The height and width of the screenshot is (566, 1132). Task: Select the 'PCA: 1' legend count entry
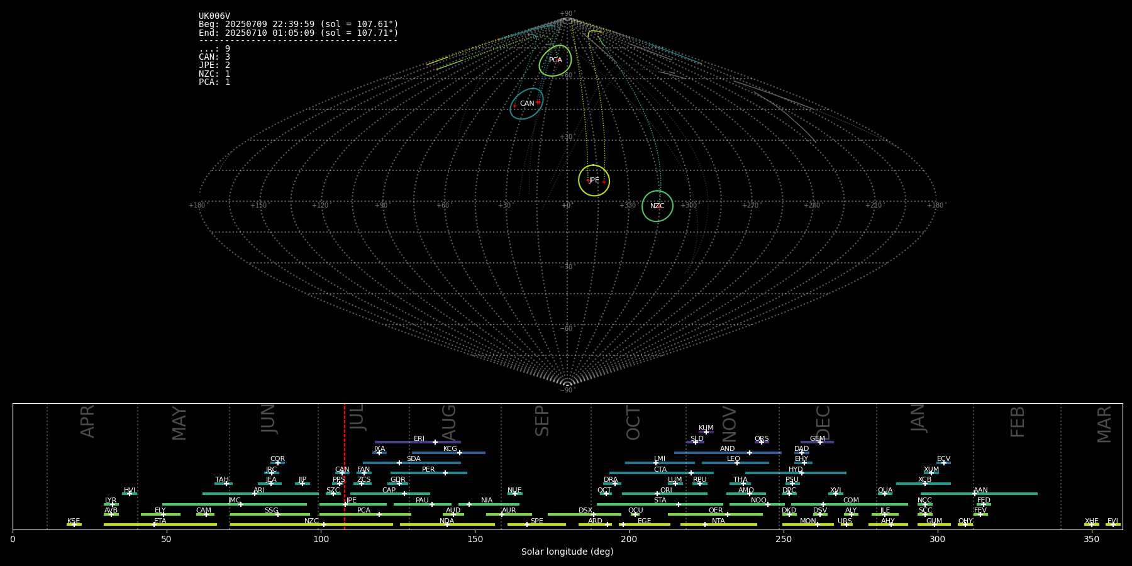point(214,82)
